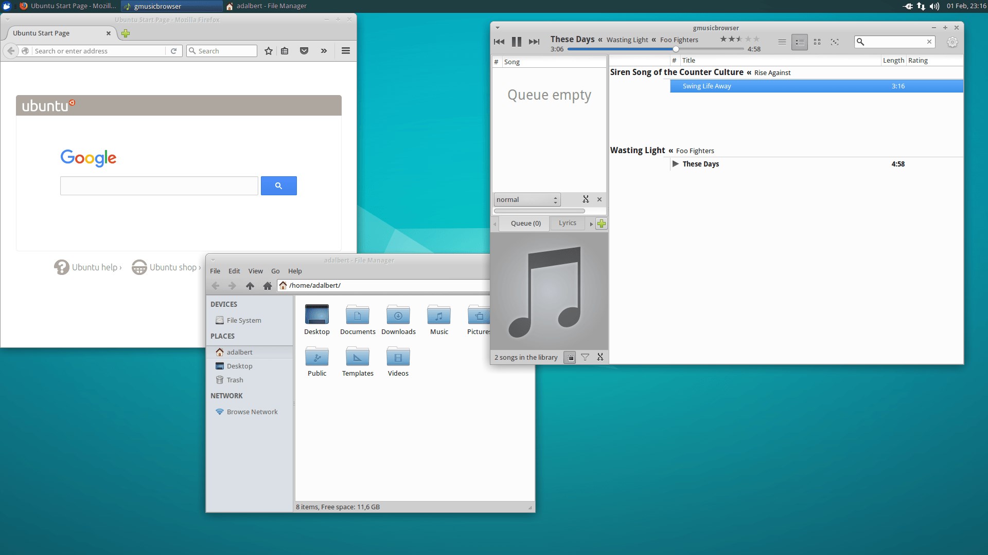The width and height of the screenshot is (988, 555).
Task: Show Firefox bookmarks list icon
Action: [285, 51]
